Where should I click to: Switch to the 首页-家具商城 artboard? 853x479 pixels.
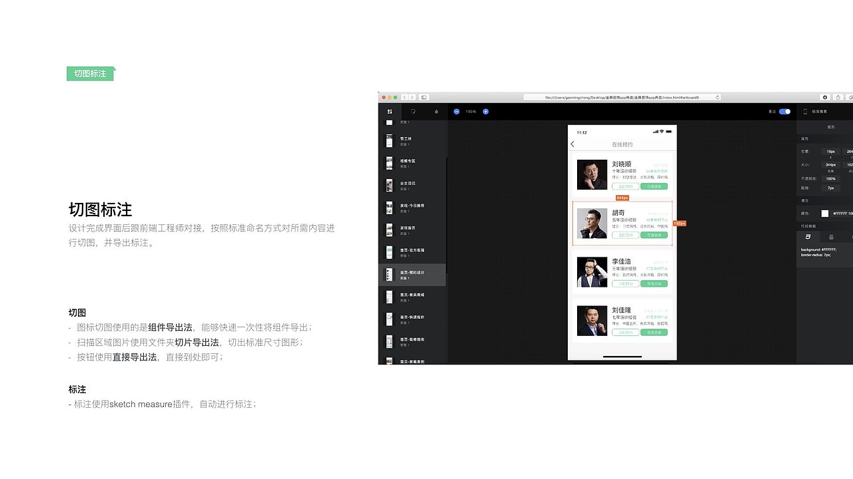tap(413, 295)
